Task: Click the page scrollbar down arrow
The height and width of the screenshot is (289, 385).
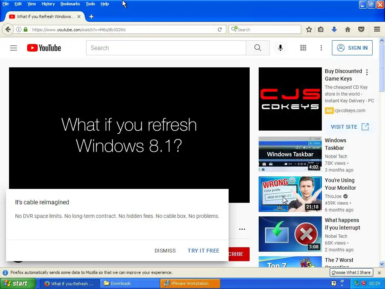Action: point(382,264)
